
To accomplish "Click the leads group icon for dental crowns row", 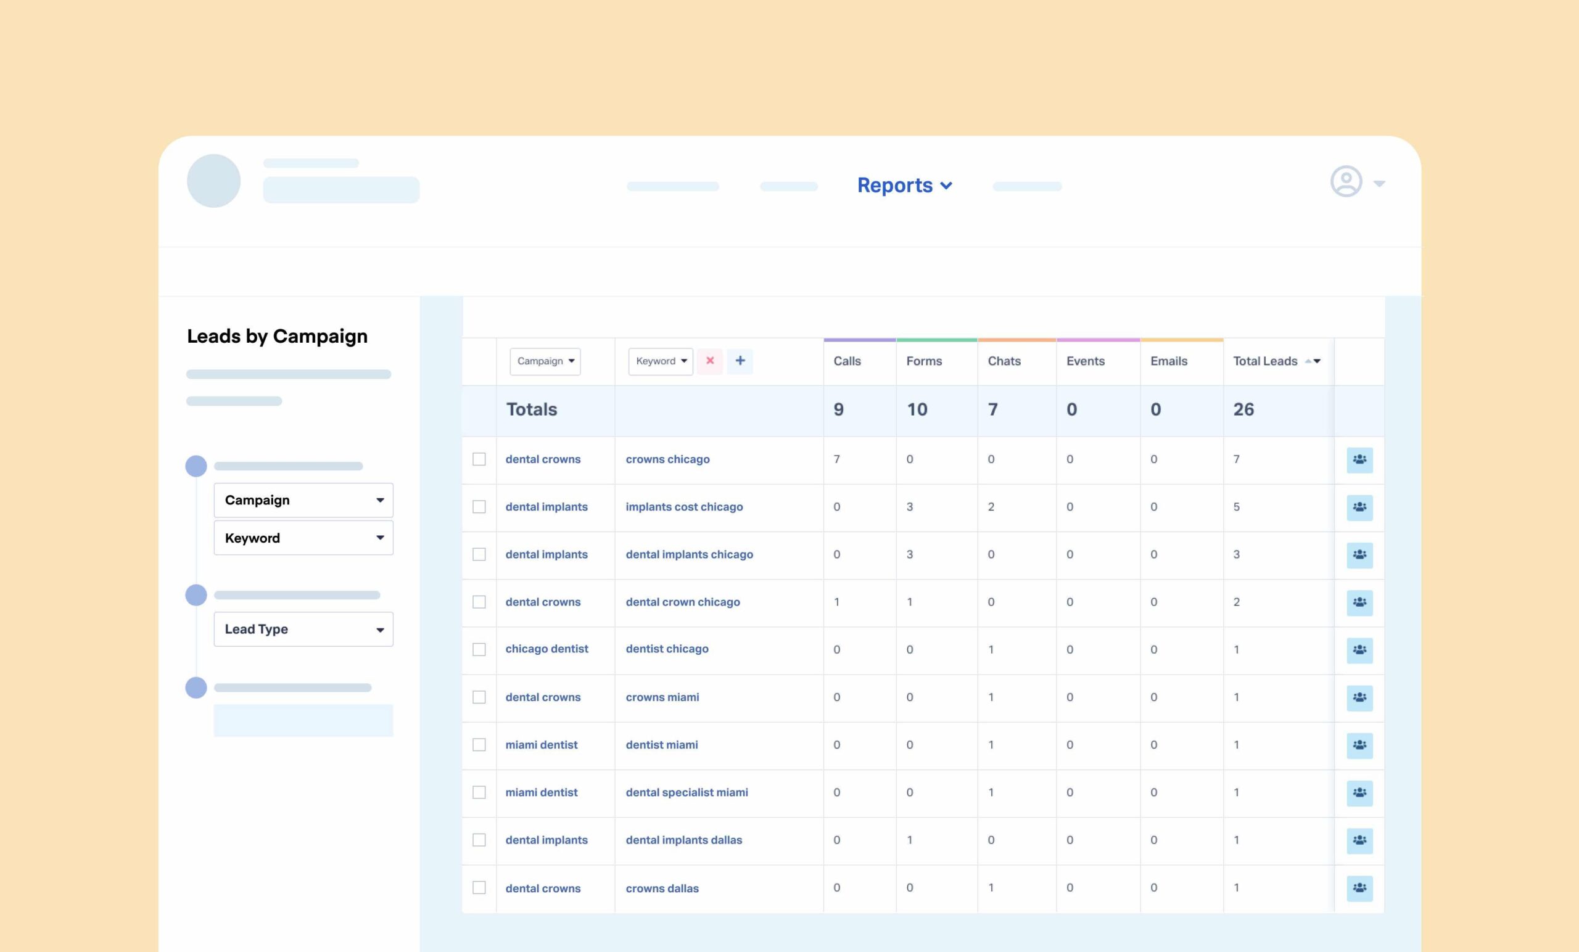I will (x=1359, y=459).
